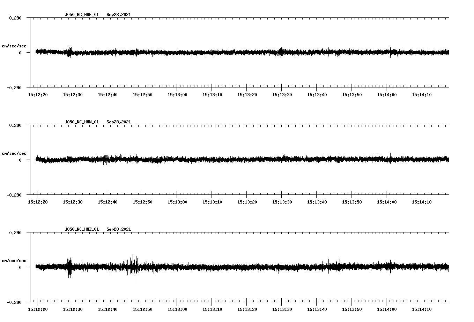Click the 15:13:20 time label on HNZ axis
The image size is (474, 322).
point(247,309)
